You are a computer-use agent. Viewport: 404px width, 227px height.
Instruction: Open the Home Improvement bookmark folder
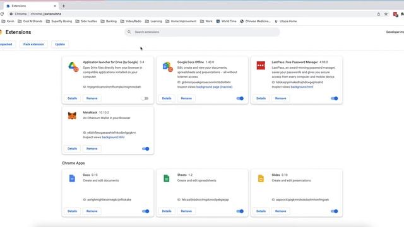click(x=181, y=21)
